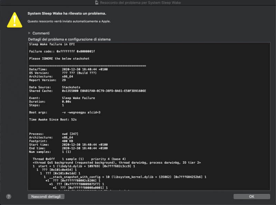The height and width of the screenshot is (205, 276).
Task: Click the End time line
Action: coord(68,148)
